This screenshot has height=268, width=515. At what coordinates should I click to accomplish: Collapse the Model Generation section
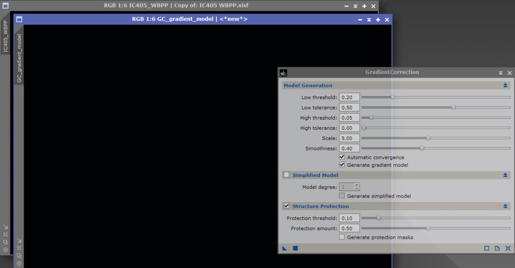(505, 85)
